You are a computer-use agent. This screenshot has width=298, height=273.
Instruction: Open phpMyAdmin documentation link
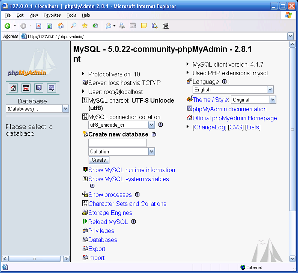[230, 109]
